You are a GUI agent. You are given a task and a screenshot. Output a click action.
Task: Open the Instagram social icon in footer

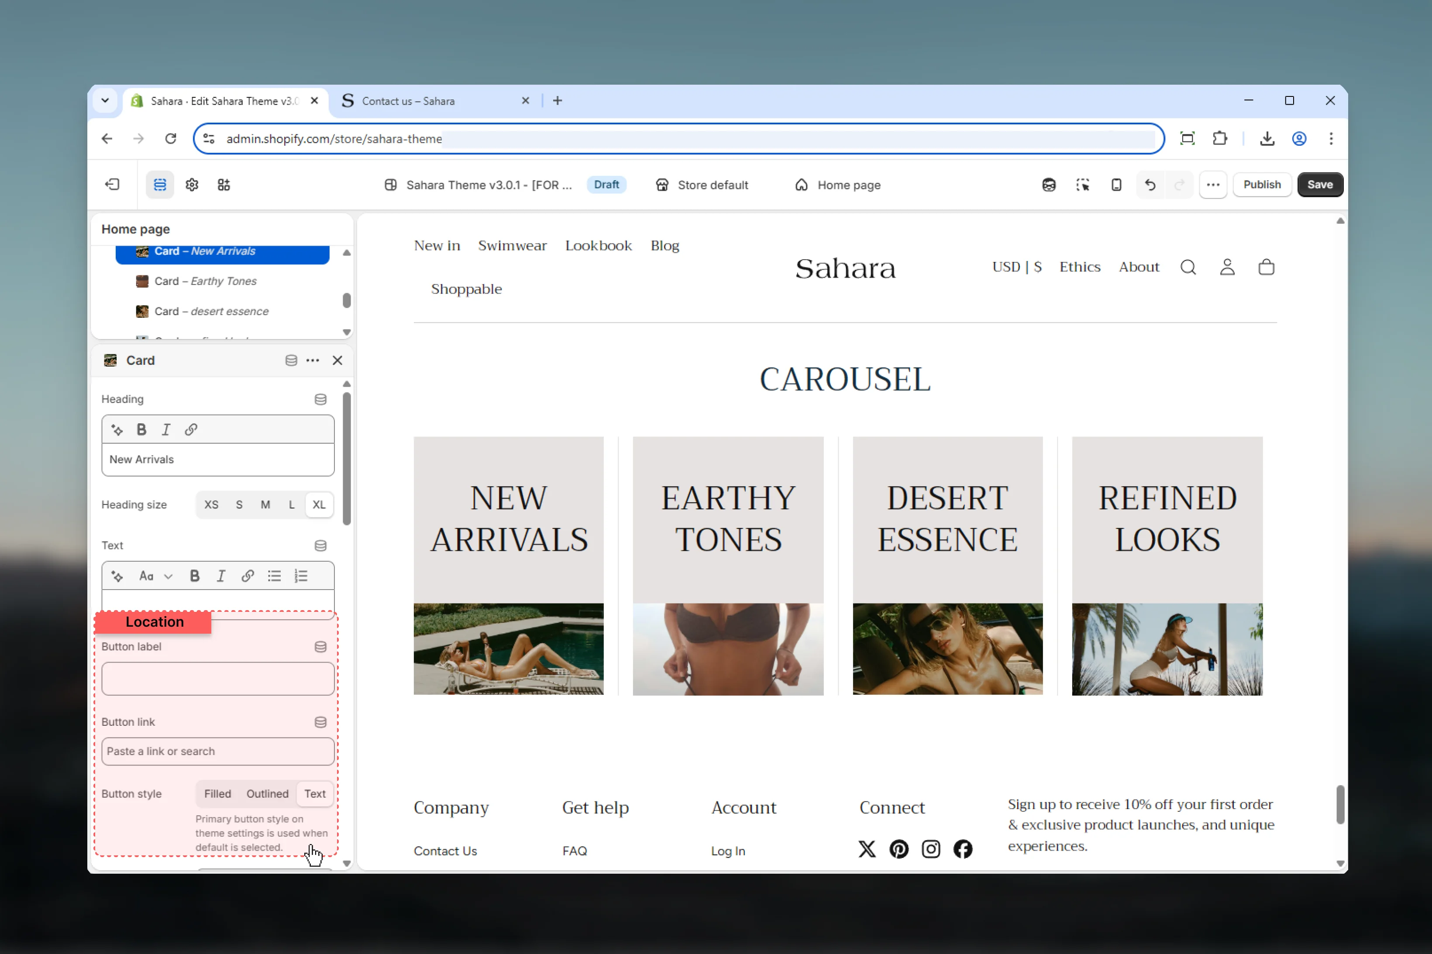930,849
